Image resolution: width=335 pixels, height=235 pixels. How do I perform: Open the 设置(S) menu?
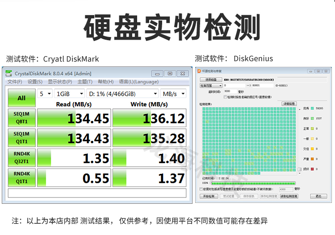35,82
